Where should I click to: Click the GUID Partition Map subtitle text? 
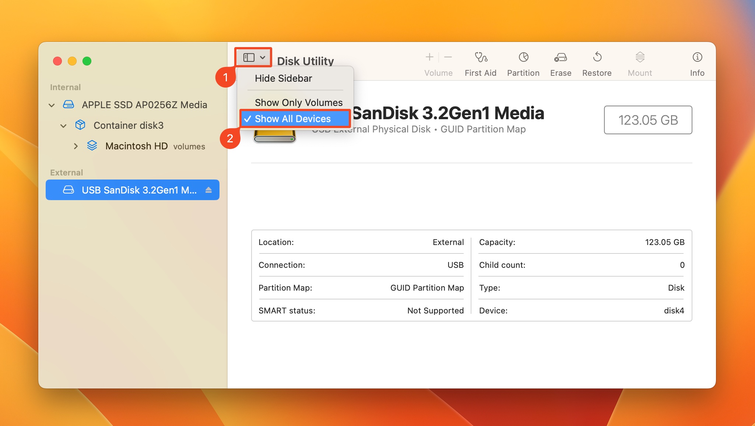point(483,129)
